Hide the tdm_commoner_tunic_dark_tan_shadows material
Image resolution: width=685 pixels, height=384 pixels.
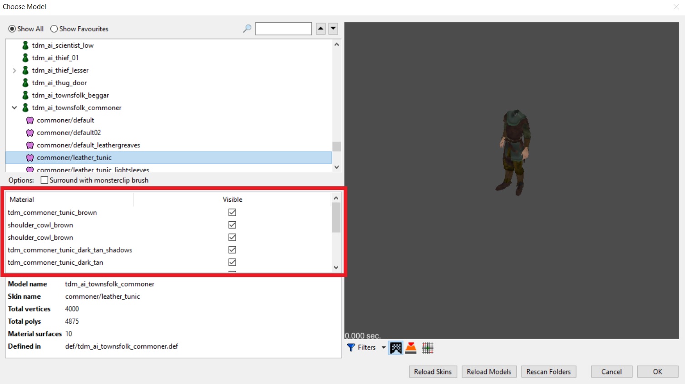click(x=232, y=250)
